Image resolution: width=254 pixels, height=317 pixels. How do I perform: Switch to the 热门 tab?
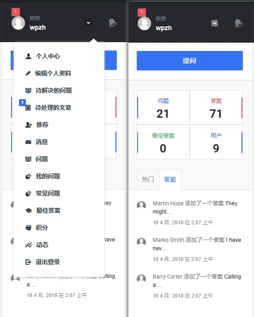(x=148, y=179)
